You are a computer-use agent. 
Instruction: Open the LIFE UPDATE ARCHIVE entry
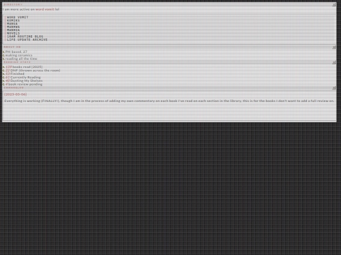27,40
